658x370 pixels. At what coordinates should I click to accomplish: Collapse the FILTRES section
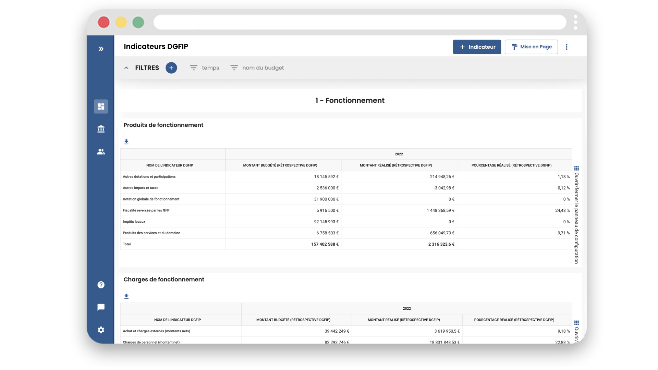126,68
